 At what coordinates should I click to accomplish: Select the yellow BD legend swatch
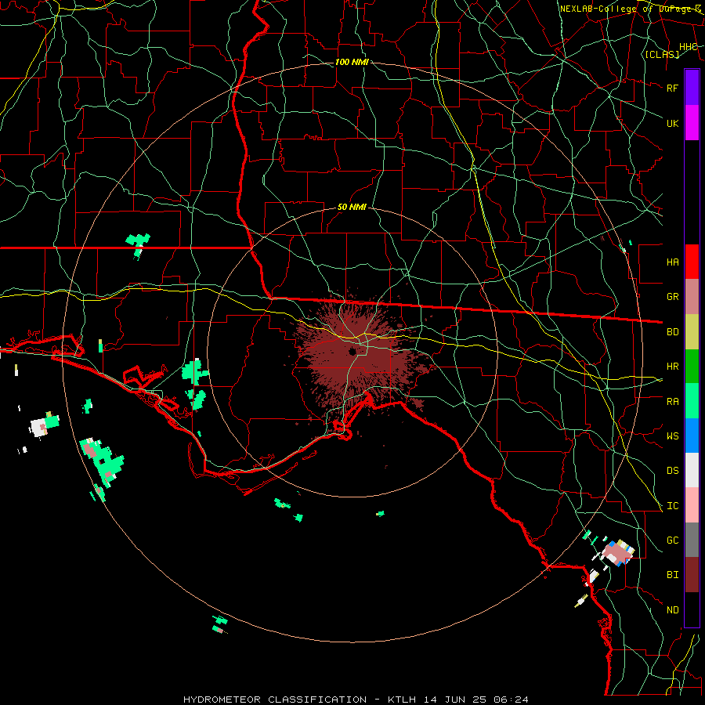692,331
